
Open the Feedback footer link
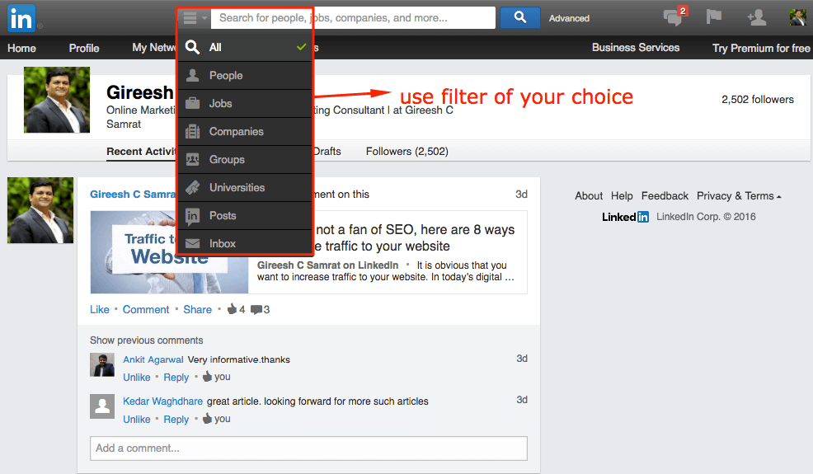point(665,196)
